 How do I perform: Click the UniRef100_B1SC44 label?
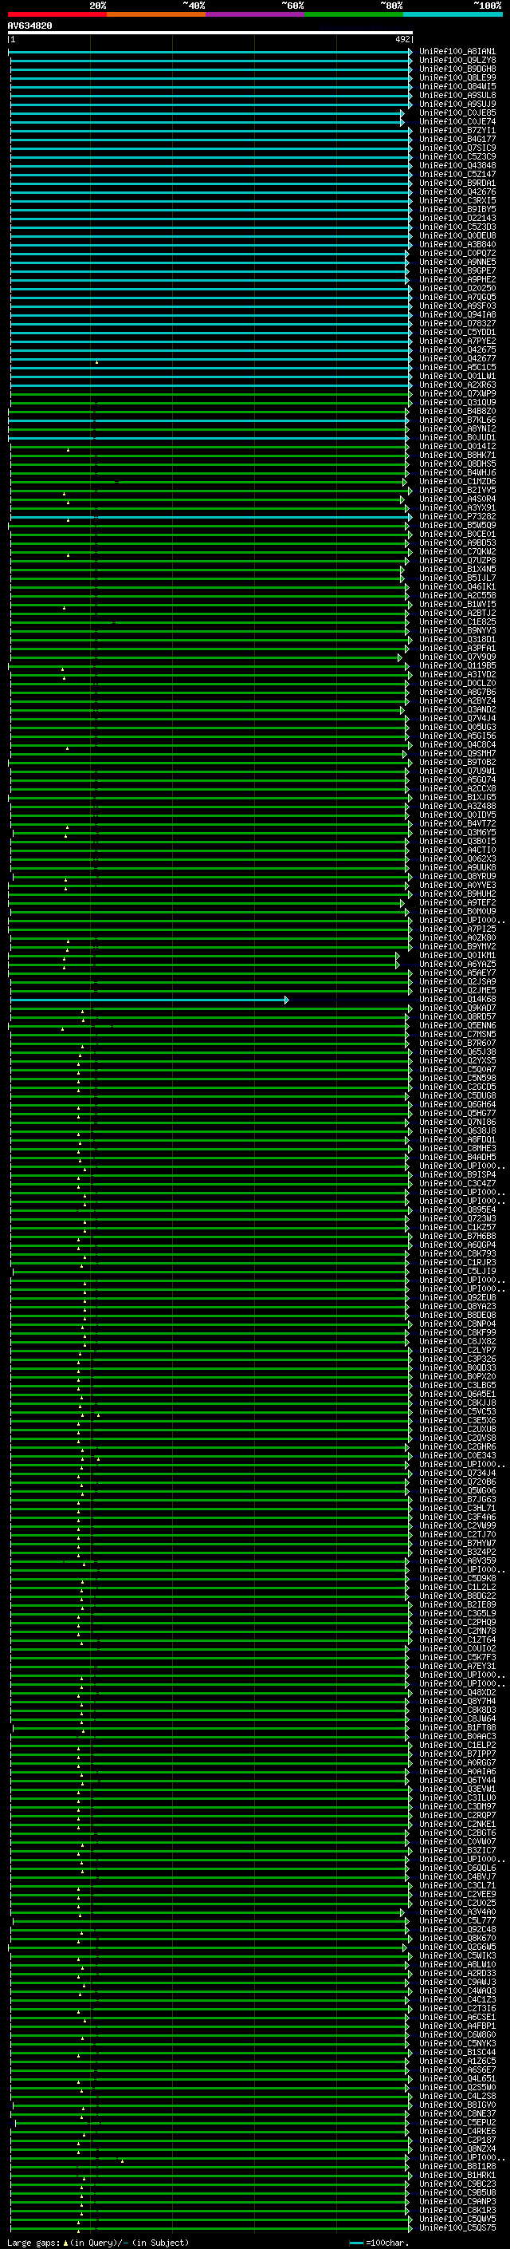click(457, 2053)
